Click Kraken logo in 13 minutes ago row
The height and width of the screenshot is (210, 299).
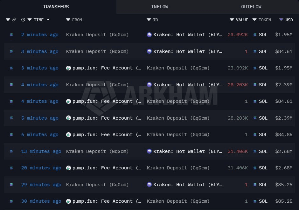(149, 151)
